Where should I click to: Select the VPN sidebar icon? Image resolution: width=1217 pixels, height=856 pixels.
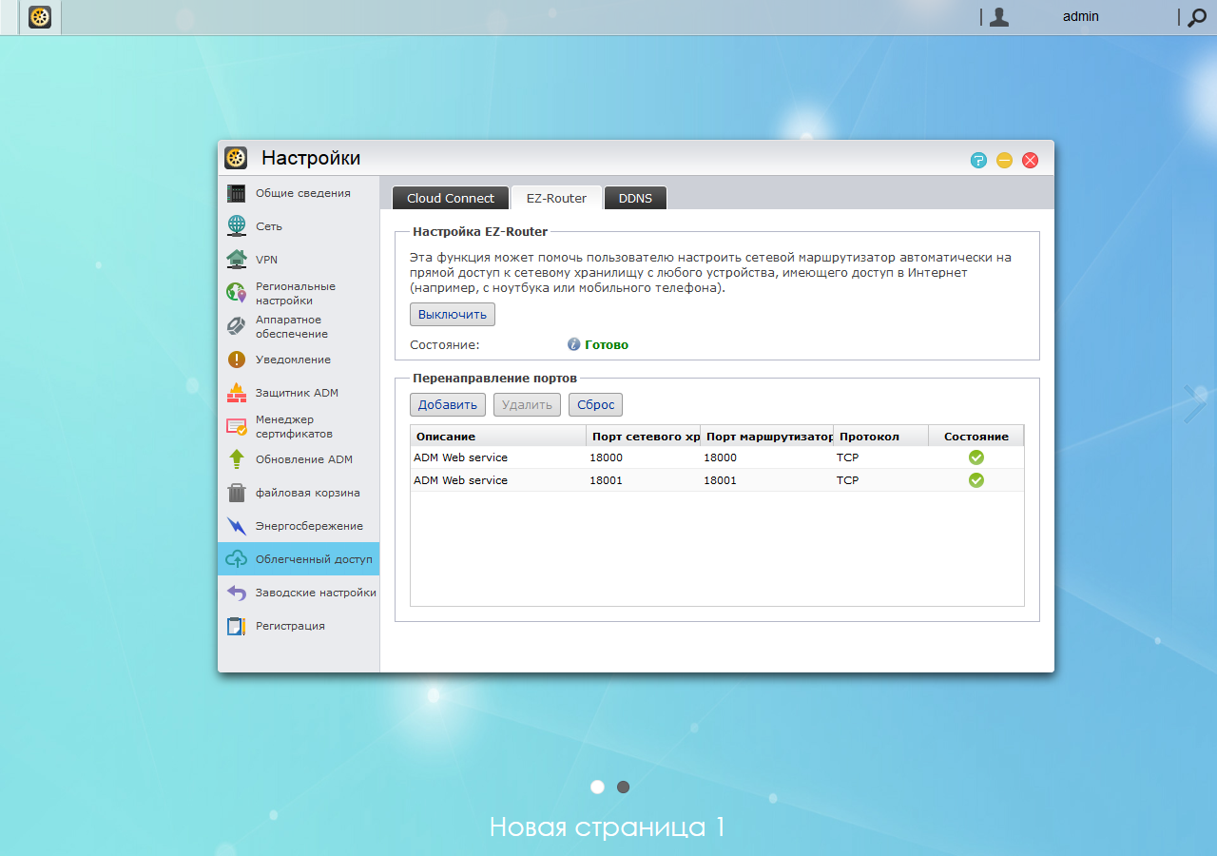(x=237, y=260)
